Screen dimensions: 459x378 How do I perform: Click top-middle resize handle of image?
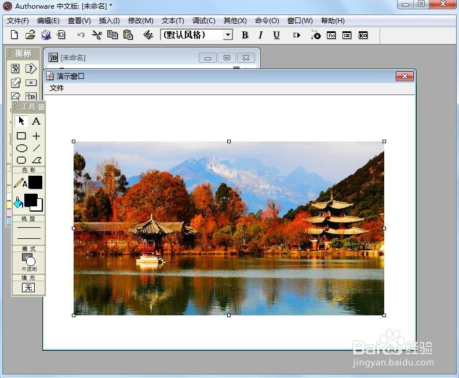pos(229,141)
